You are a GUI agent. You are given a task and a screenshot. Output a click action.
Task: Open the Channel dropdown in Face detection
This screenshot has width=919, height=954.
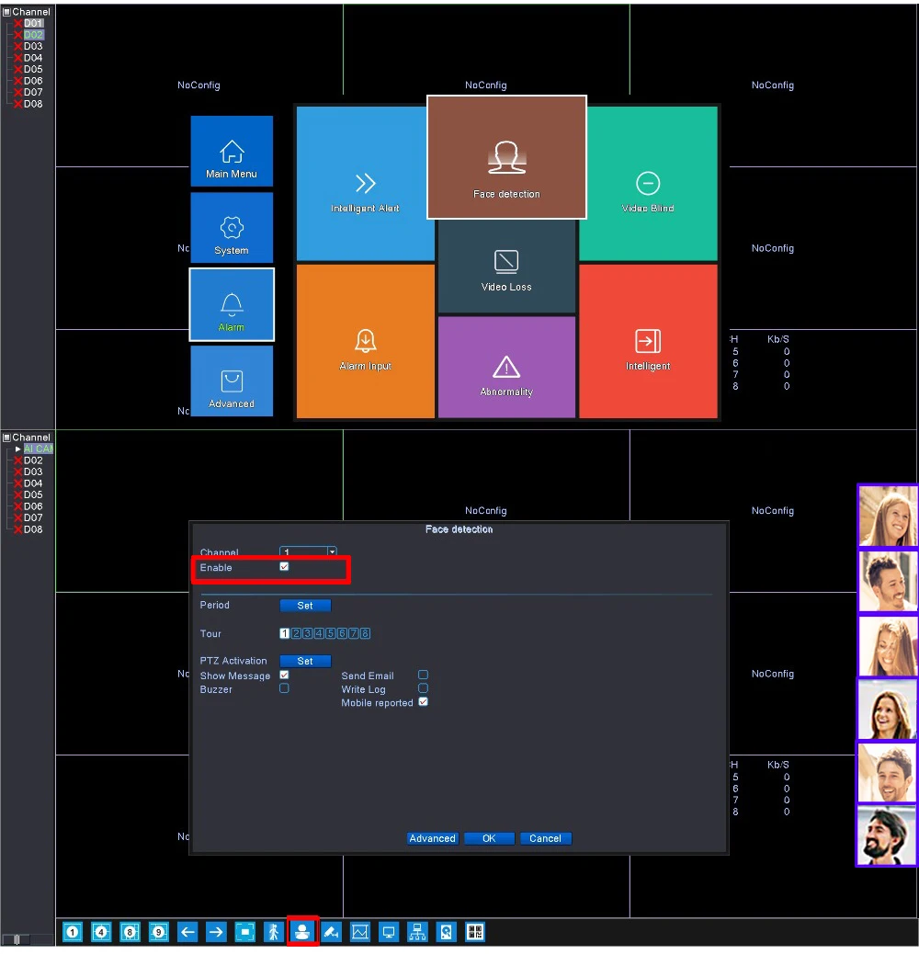click(x=308, y=551)
